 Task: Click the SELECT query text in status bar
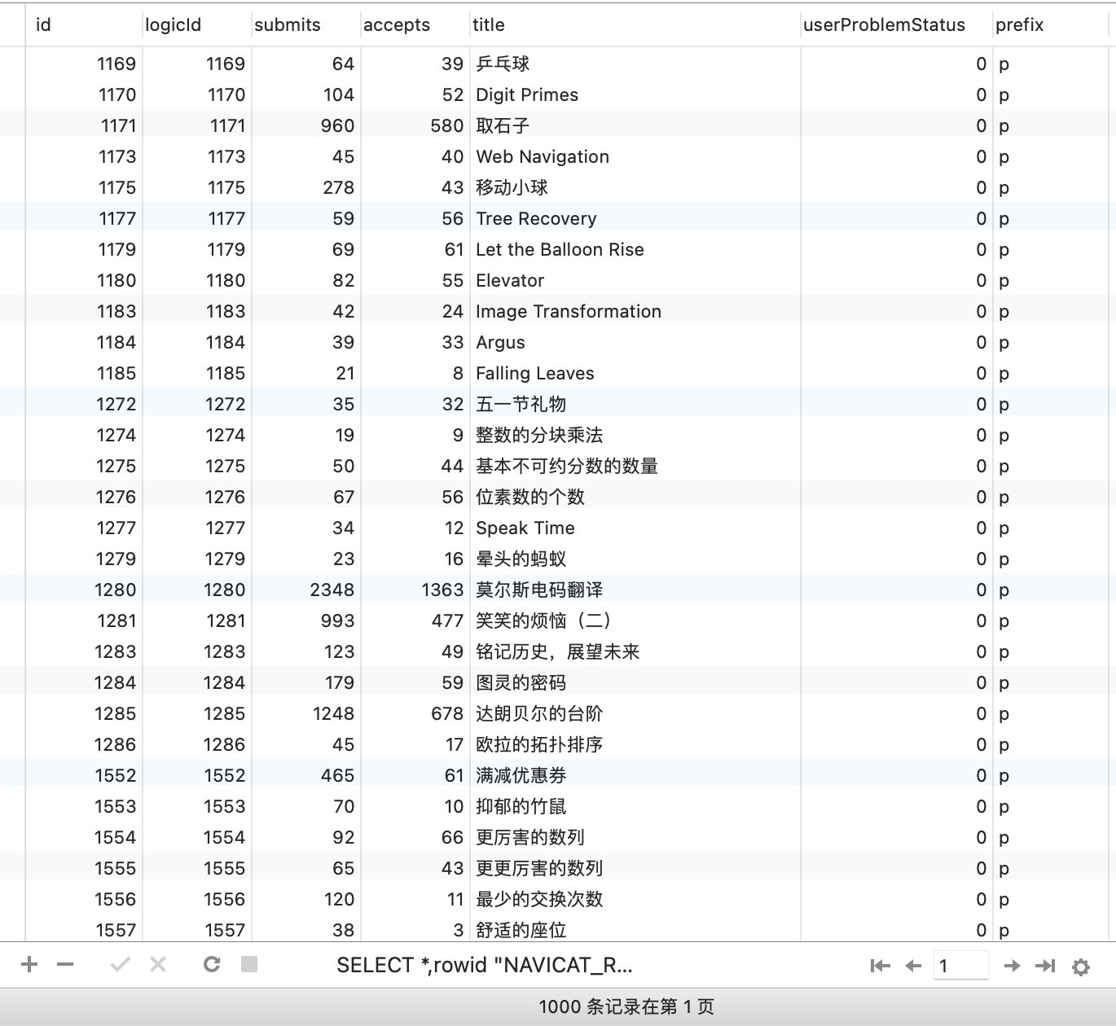tap(485, 966)
